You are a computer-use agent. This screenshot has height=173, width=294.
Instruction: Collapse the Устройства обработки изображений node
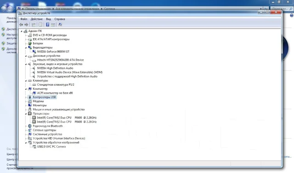(x=26, y=143)
